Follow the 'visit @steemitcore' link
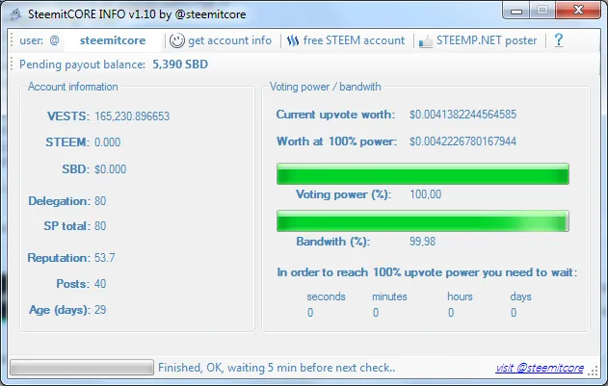Image resolution: width=608 pixels, height=386 pixels. 540,368
